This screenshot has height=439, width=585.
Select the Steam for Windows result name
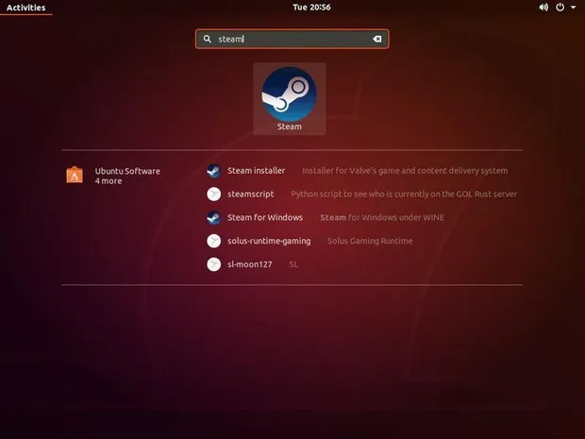tap(265, 218)
